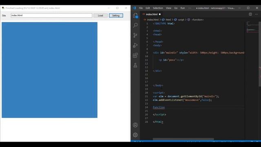Open the Run and Debug view
This screenshot has height=147, width=261.
tap(135, 45)
